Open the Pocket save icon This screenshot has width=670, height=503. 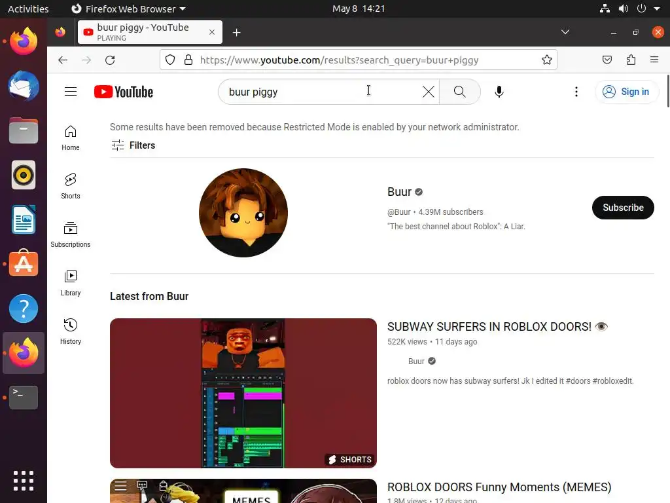pos(607,60)
